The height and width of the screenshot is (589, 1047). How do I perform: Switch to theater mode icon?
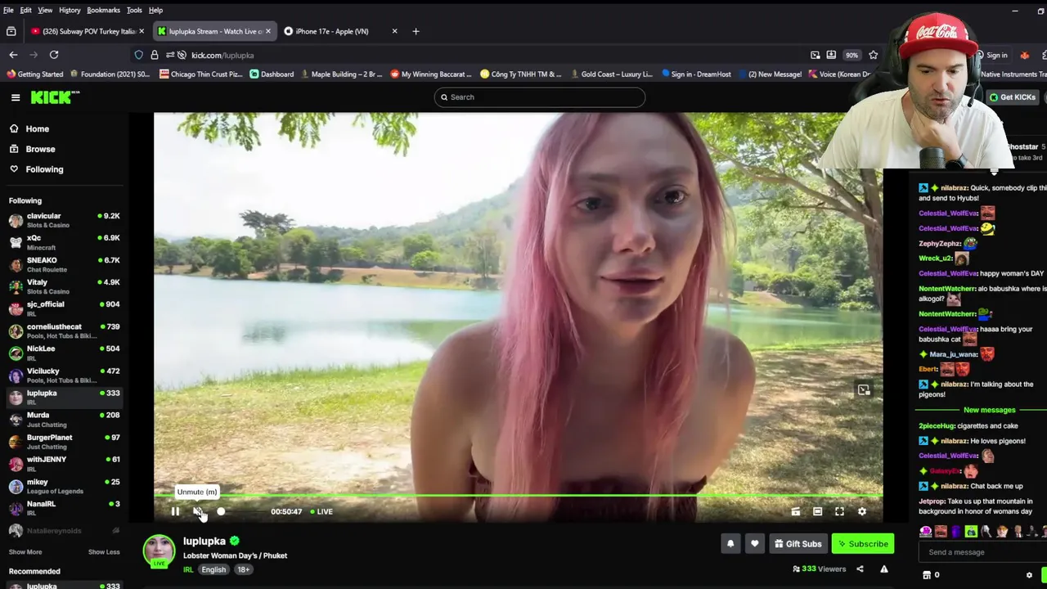click(817, 511)
